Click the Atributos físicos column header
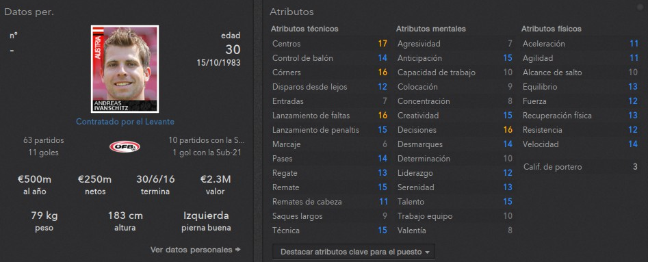Screen dimensions: 648x262 point(552,29)
